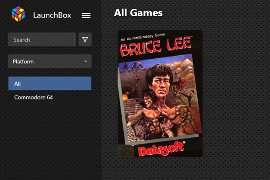This screenshot has height=180, width=270.
Task: Click the red Bruce Lee title on cover
Action: (x=156, y=46)
